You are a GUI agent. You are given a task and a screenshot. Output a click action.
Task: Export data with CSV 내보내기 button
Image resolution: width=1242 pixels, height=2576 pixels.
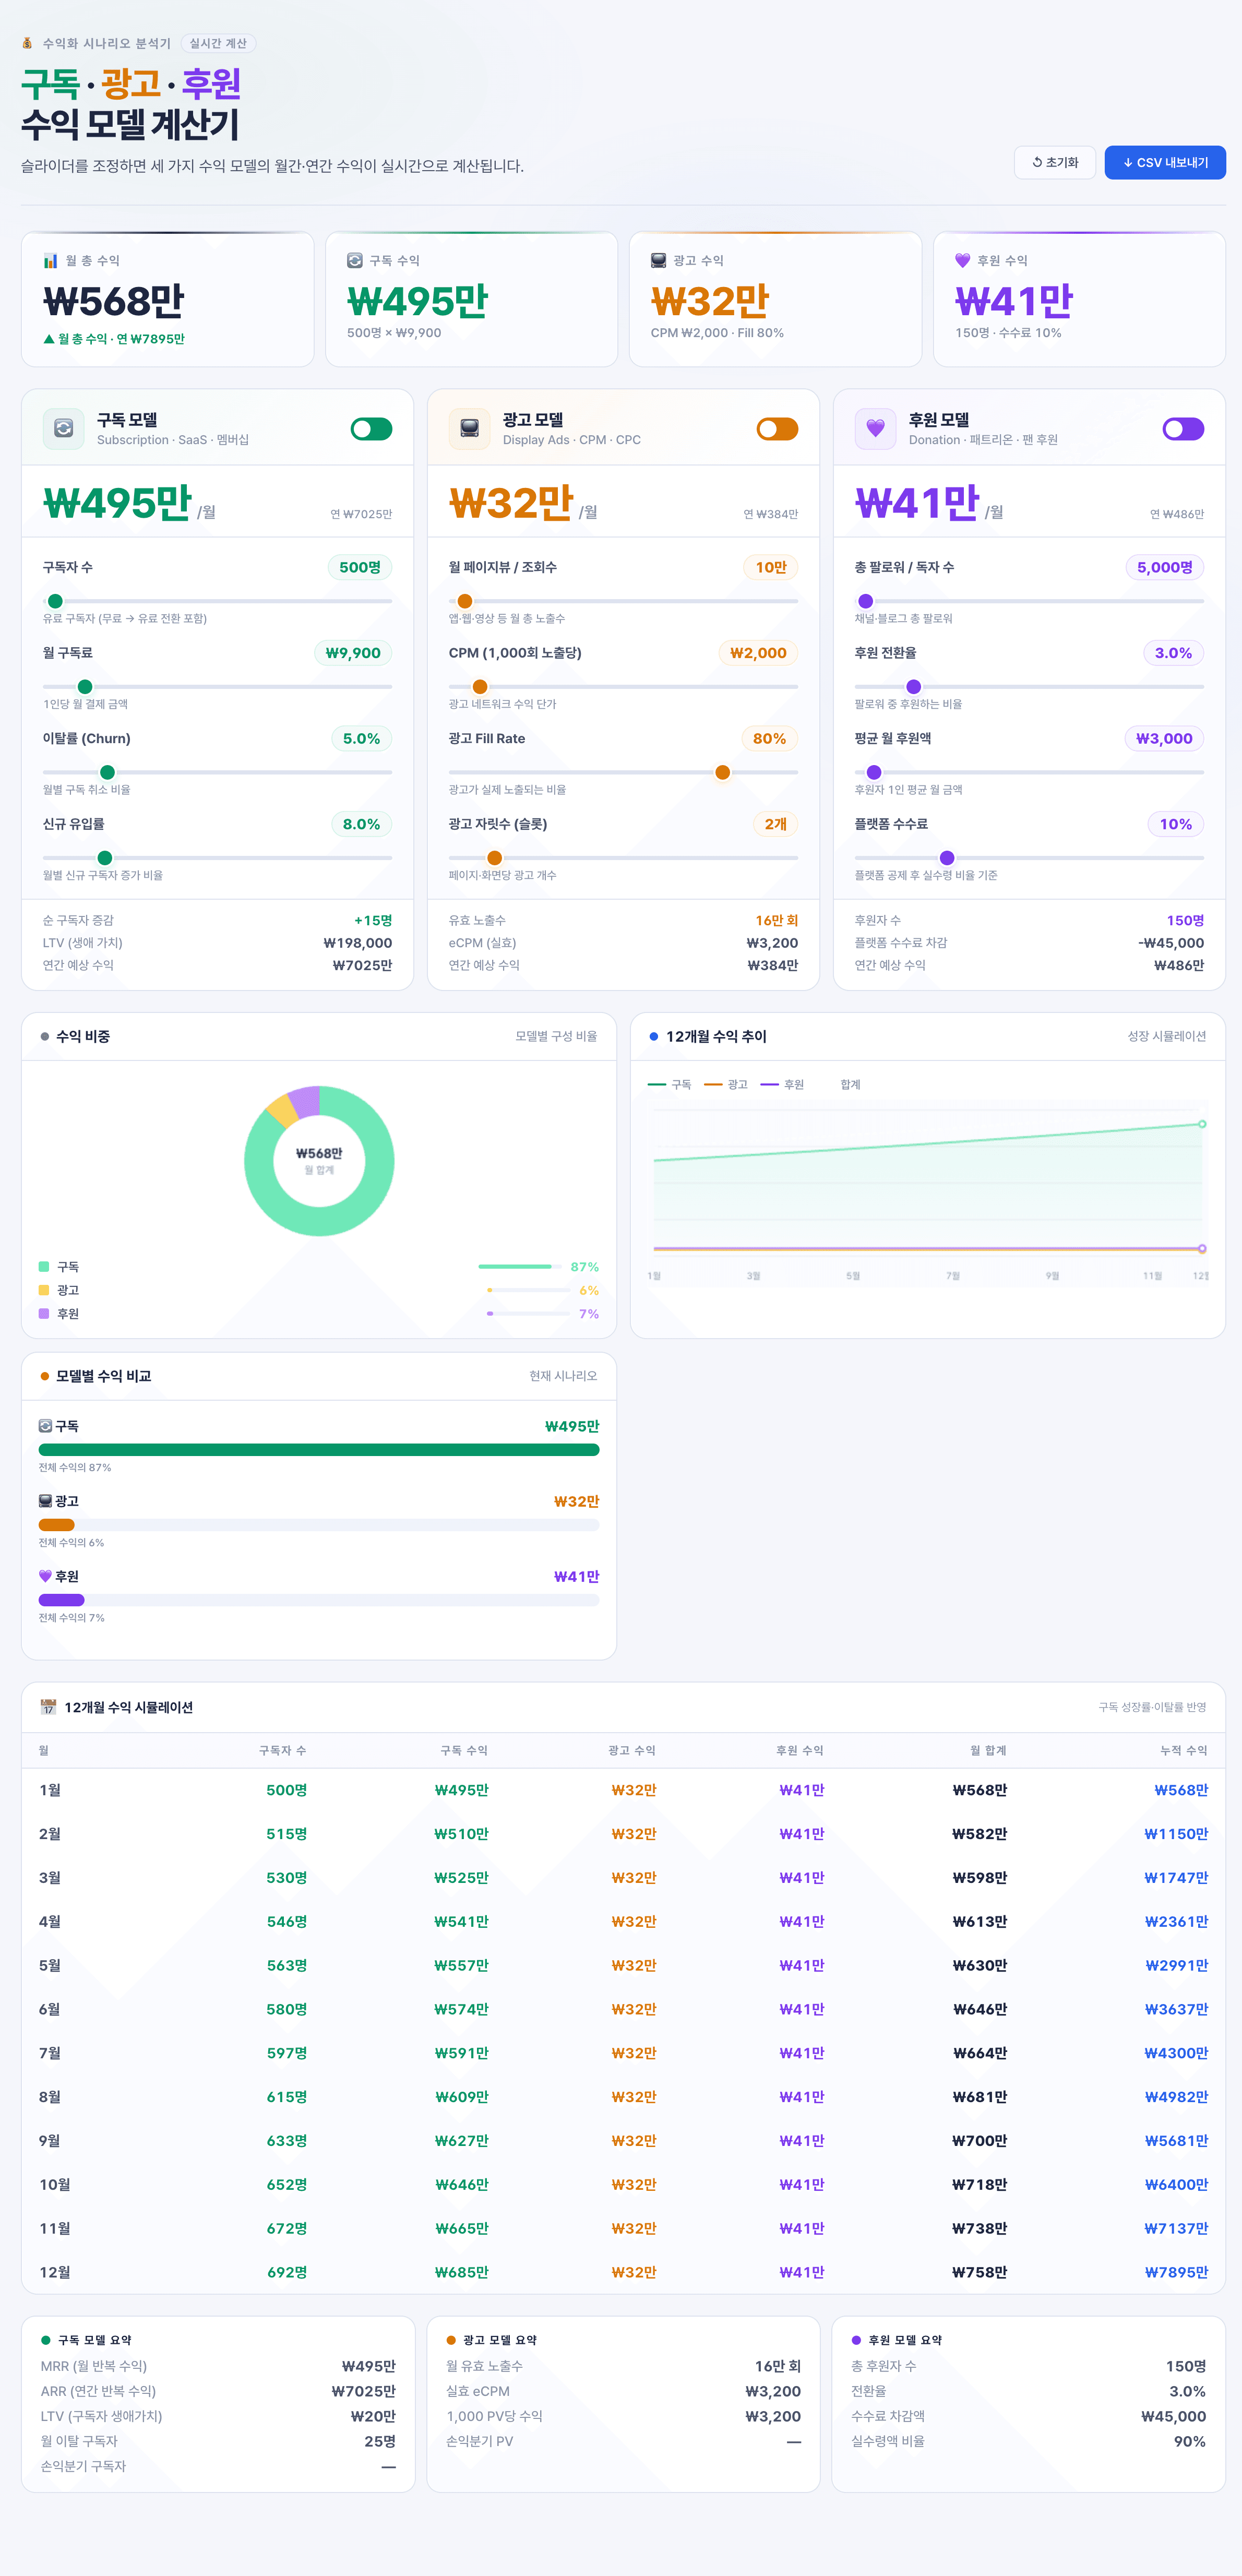pyautogui.click(x=1165, y=163)
